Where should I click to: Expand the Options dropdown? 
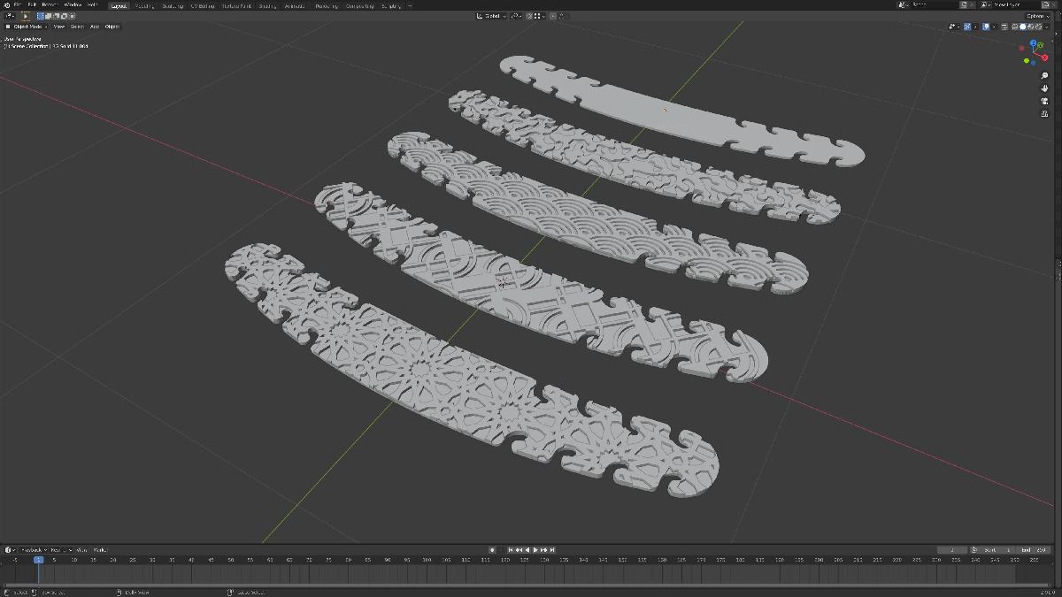(x=1036, y=16)
